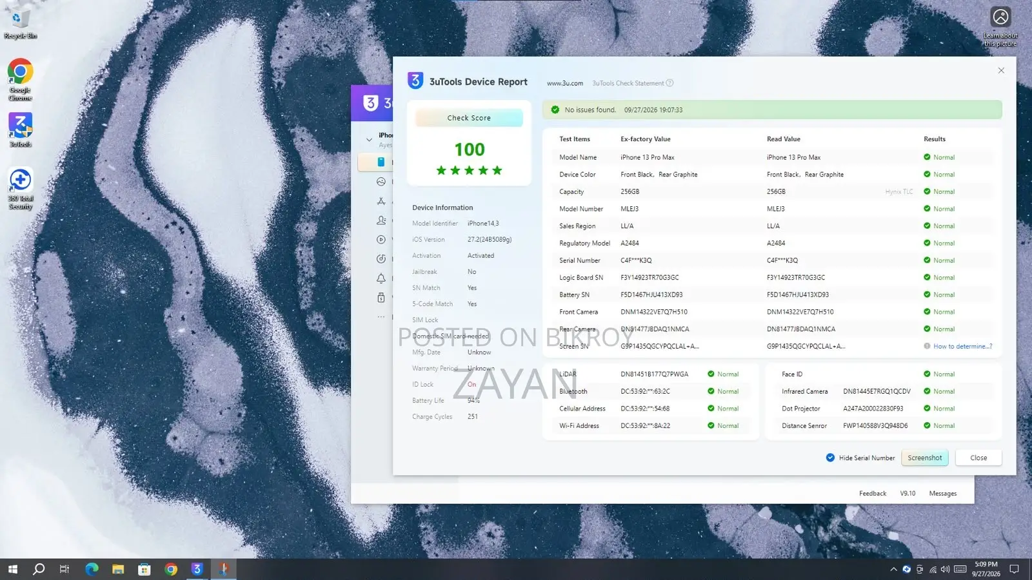Click the Capacity row's Hynix TLC label

tap(899, 191)
